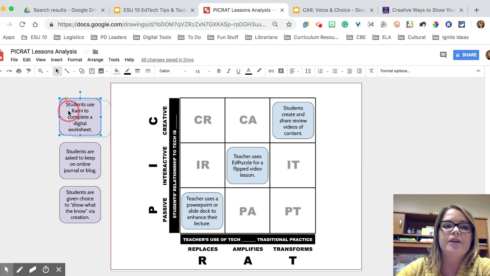Click the Insert link icon
The height and width of the screenshot is (276, 490).
click(x=271, y=71)
